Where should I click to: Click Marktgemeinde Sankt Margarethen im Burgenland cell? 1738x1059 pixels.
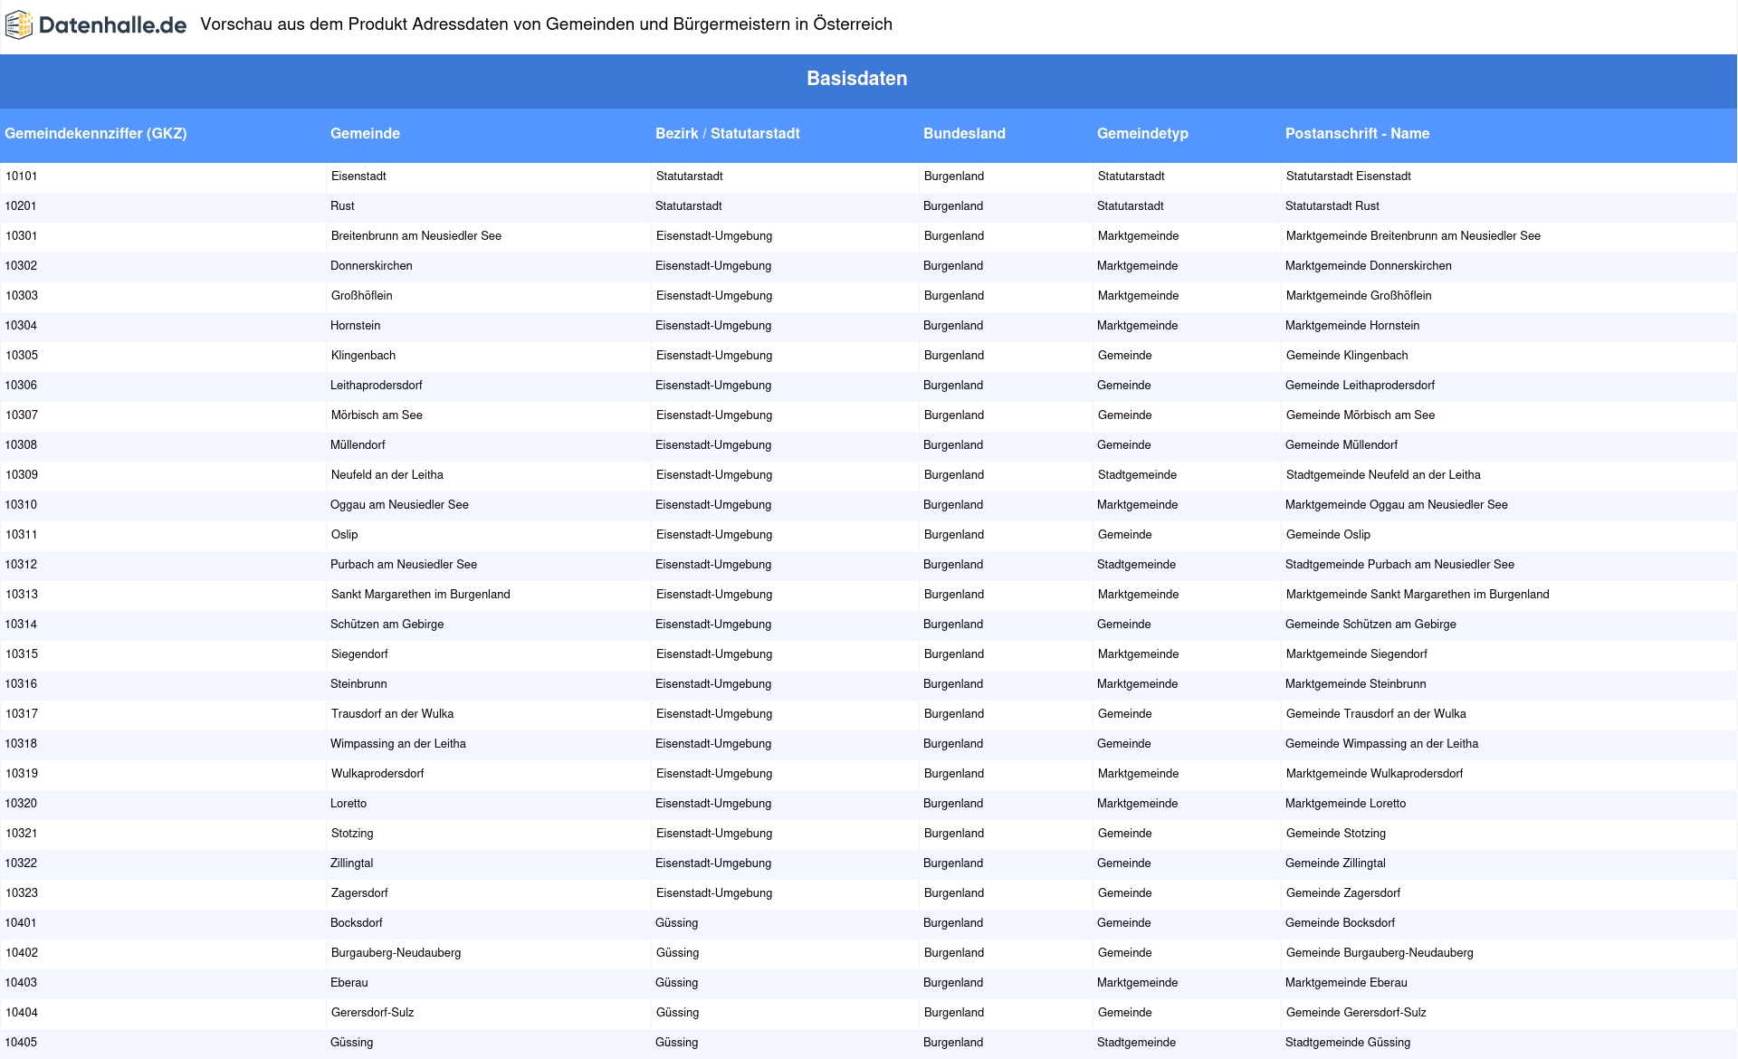(1417, 595)
